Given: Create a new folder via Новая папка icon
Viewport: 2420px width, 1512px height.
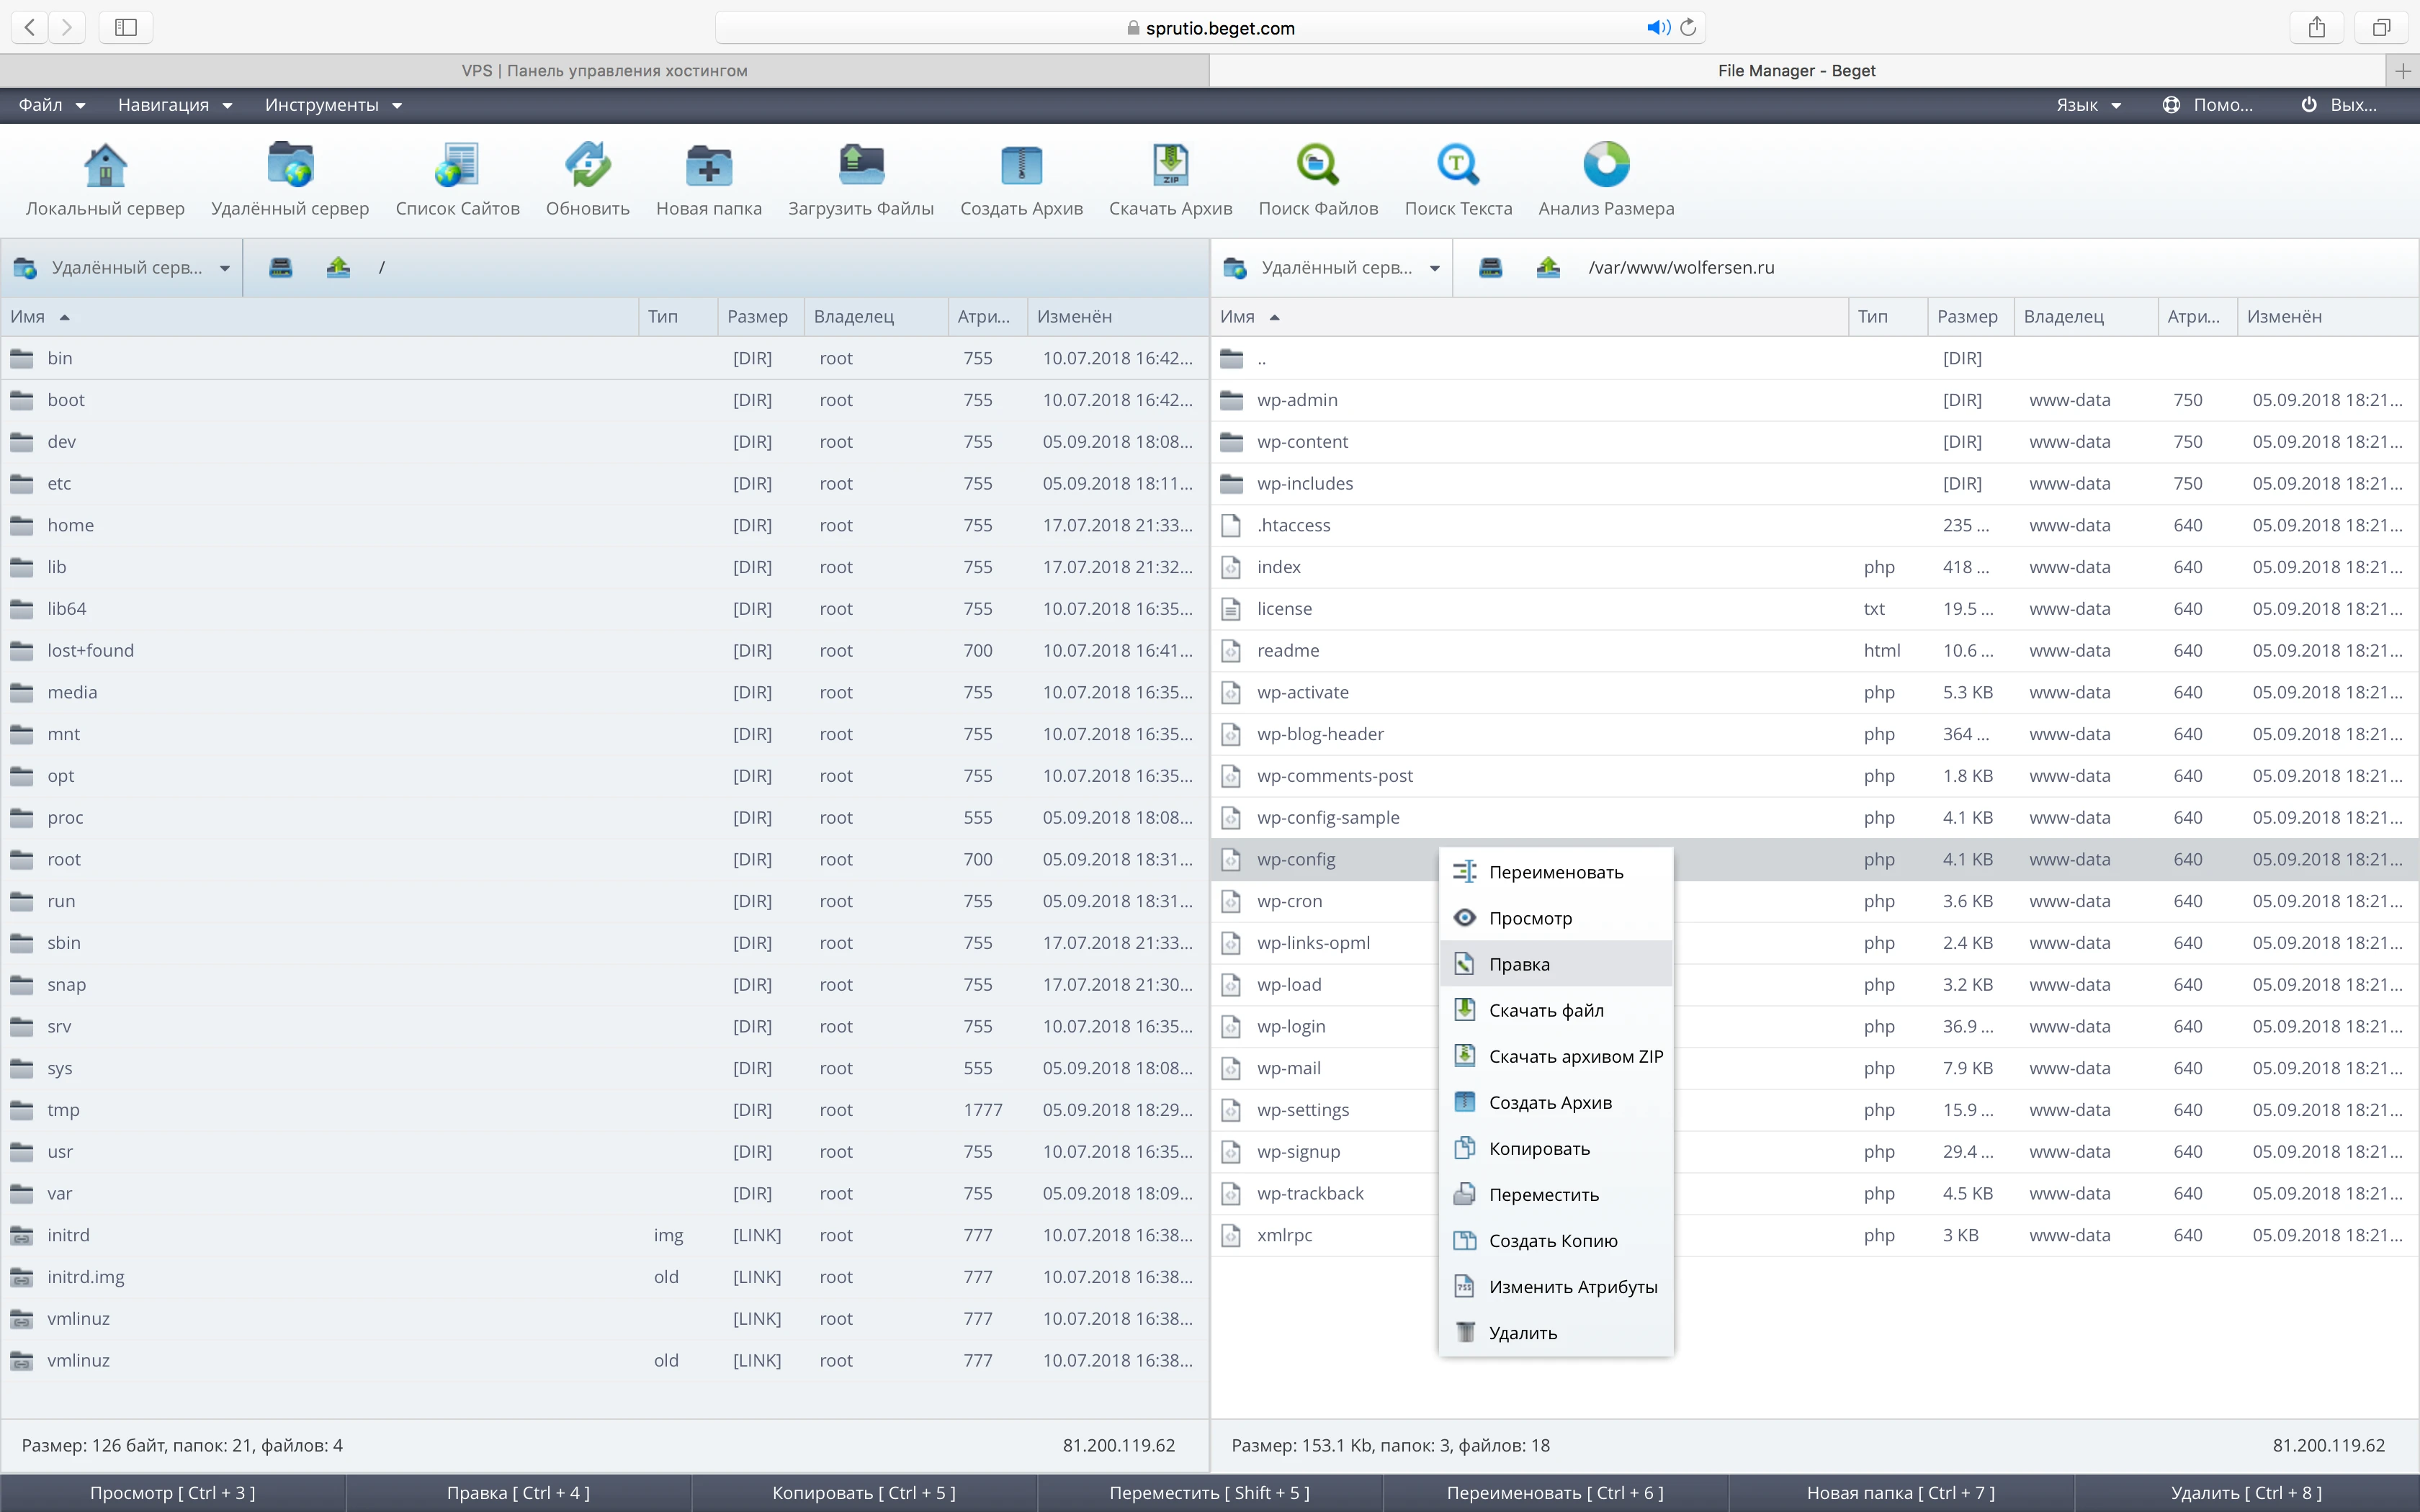Looking at the screenshot, I should (x=708, y=166).
